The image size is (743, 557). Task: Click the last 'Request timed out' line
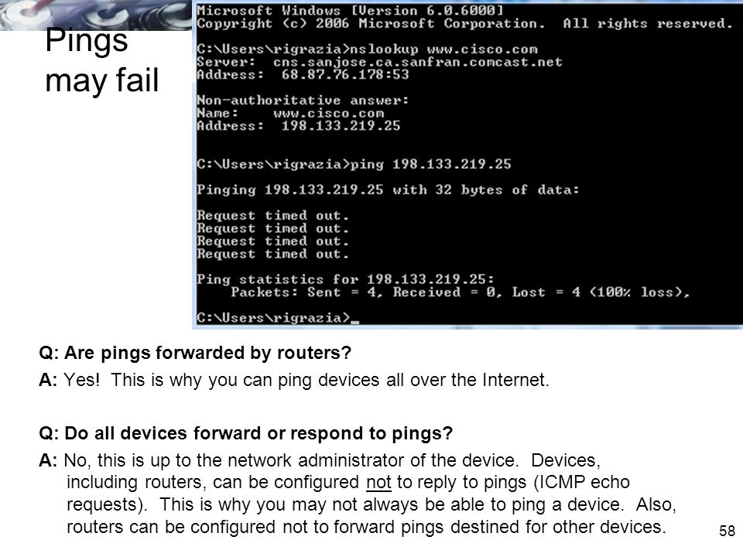click(273, 254)
